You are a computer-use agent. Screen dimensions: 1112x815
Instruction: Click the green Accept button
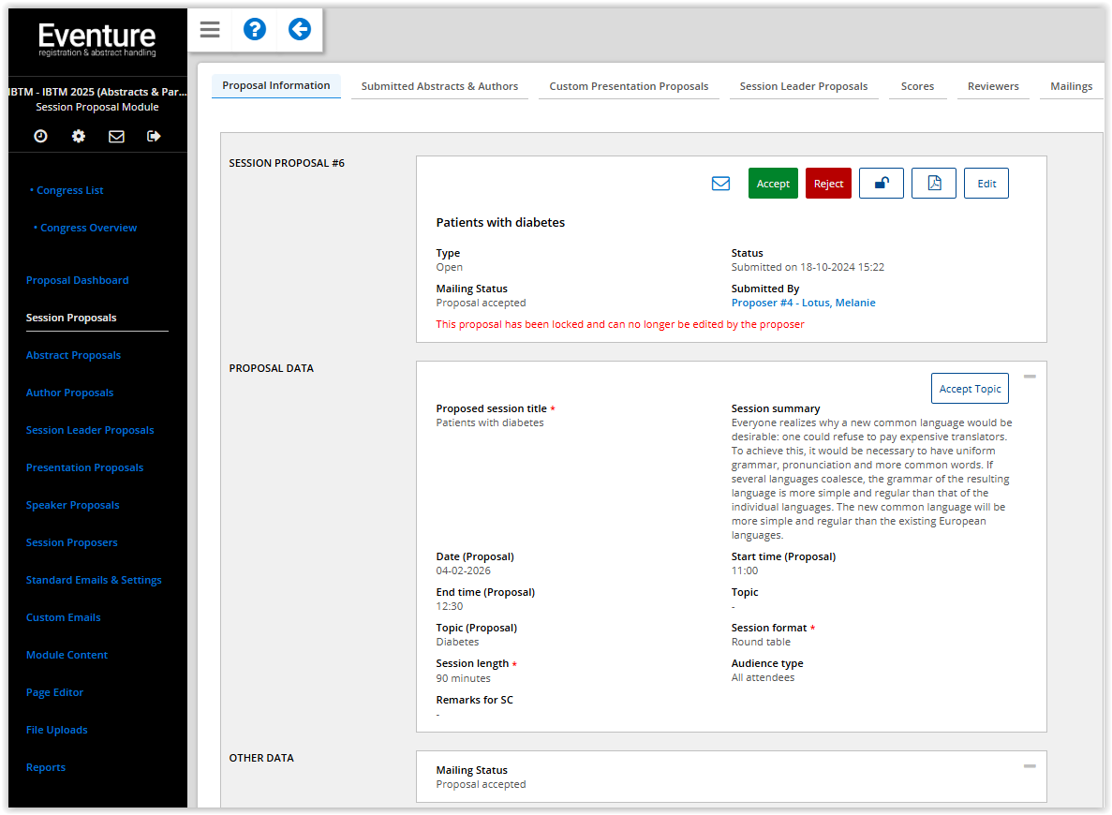(773, 183)
